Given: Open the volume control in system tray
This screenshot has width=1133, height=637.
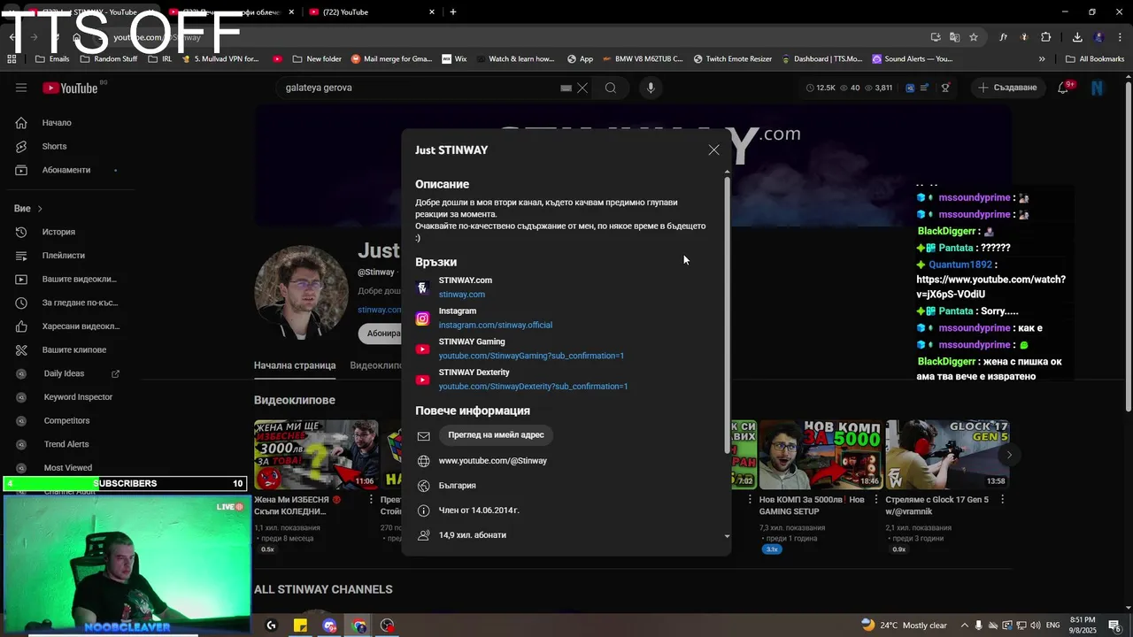Looking at the screenshot, I should point(1036,625).
